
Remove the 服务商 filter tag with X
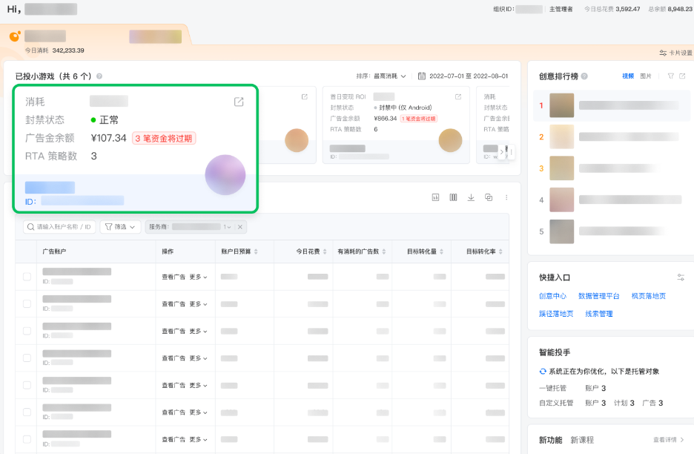pos(239,227)
